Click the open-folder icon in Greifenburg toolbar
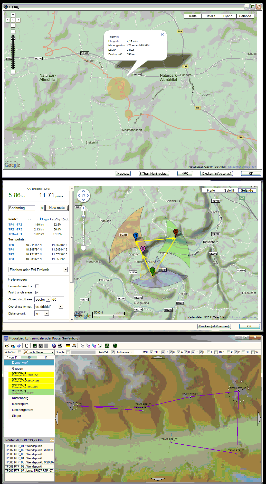The width and height of the screenshot is (266, 484). 7,346
